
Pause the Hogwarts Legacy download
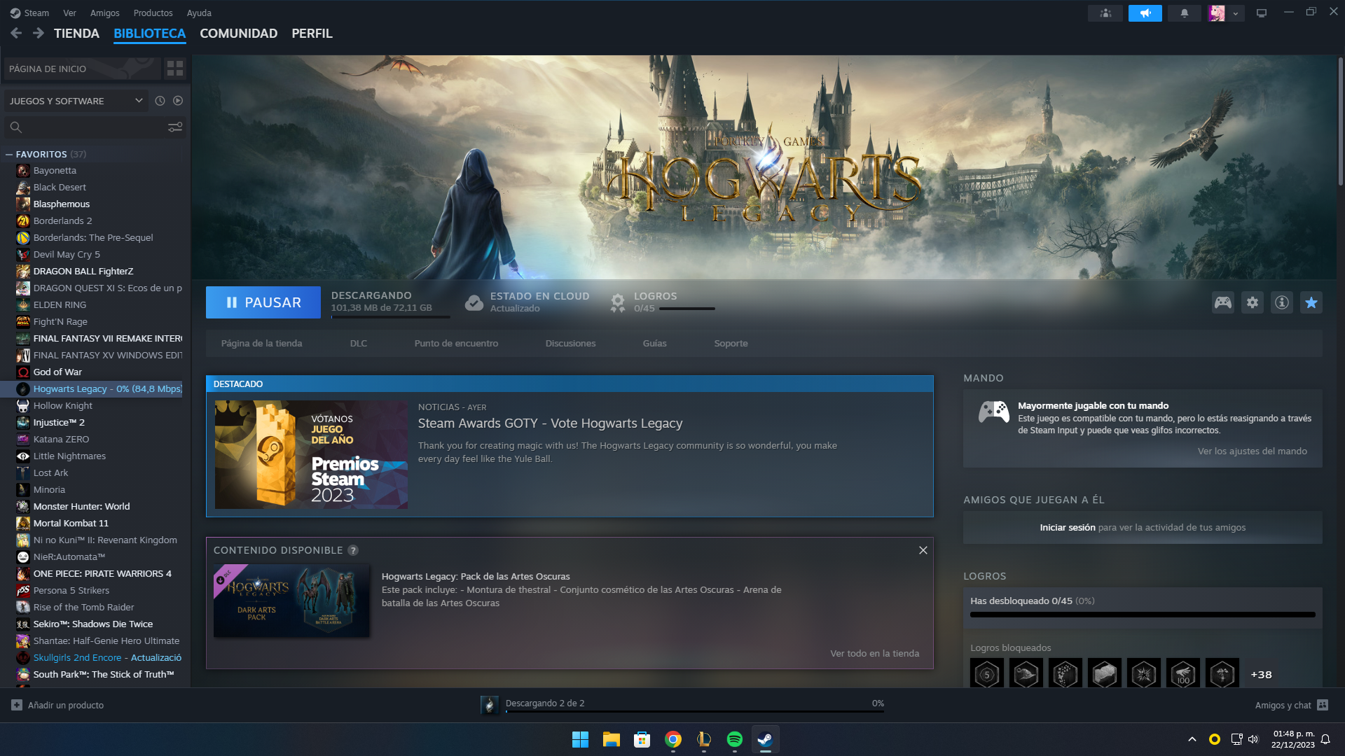click(x=263, y=302)
